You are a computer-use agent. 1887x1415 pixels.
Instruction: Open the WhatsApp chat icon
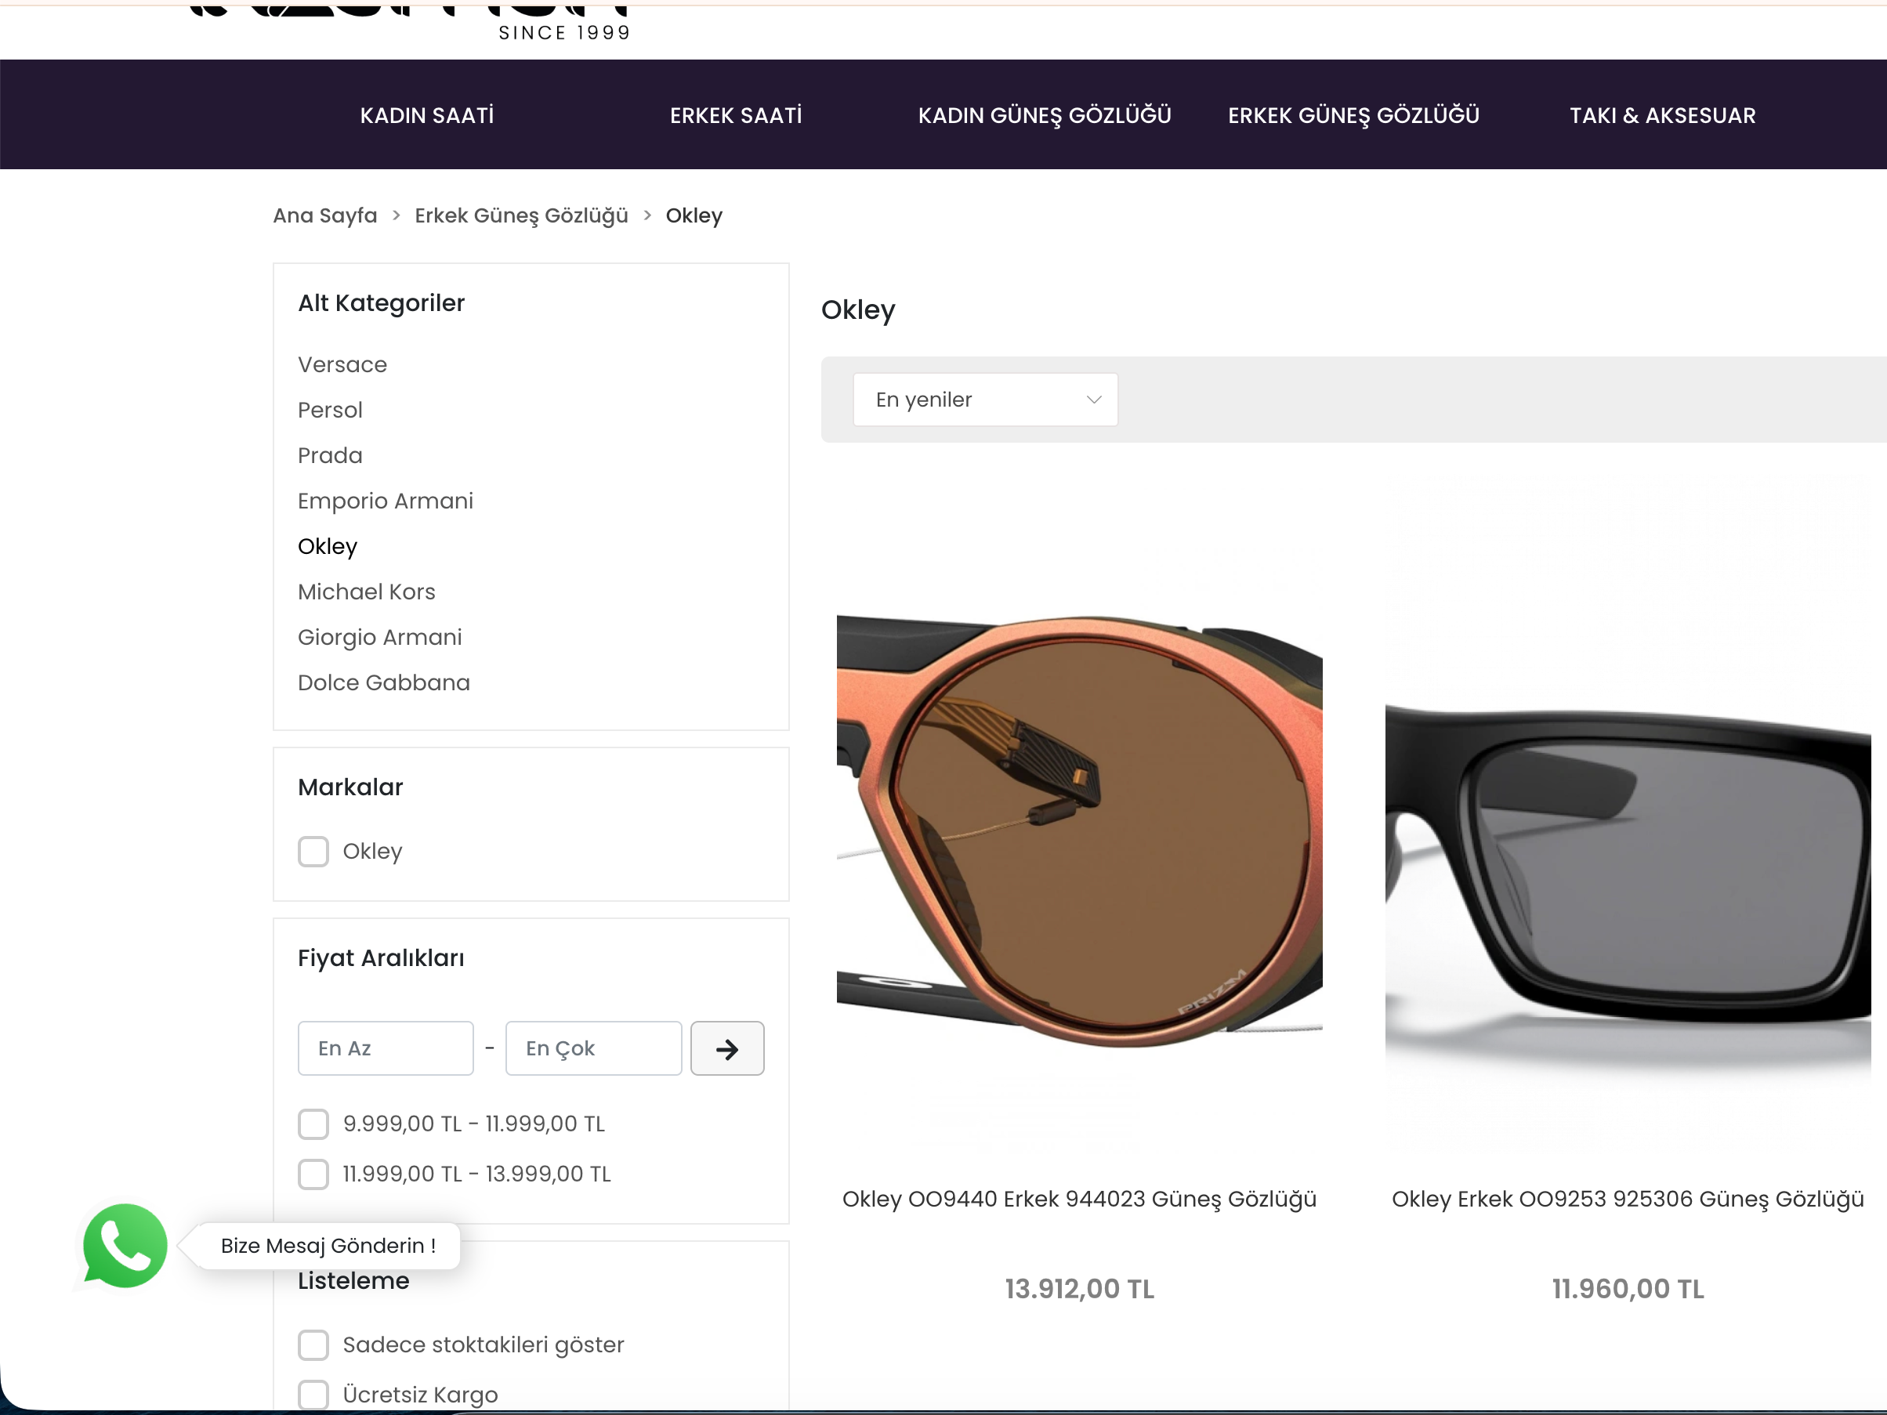pos(125,1245)
